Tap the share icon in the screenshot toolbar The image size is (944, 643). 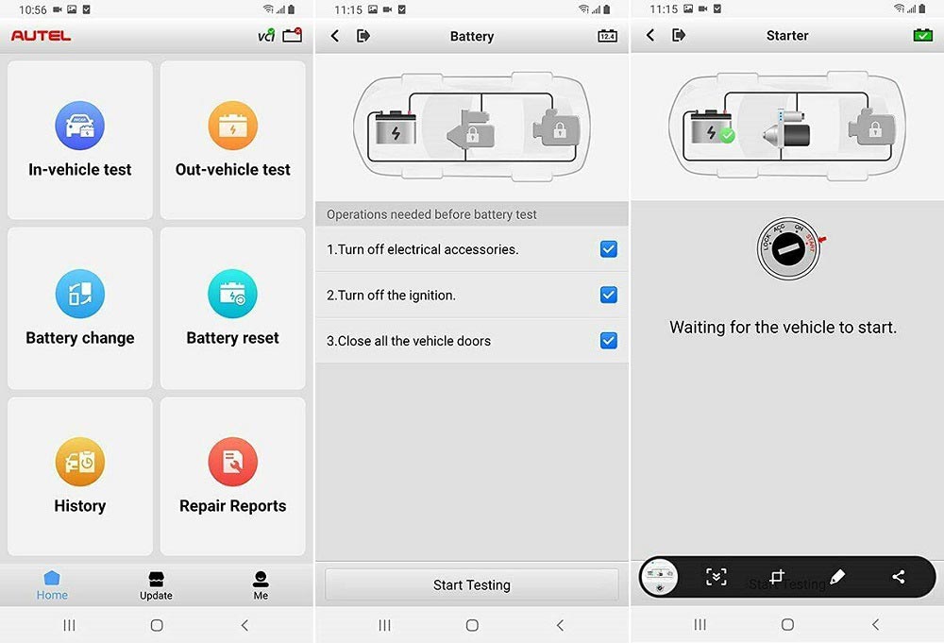click(898, 577)
